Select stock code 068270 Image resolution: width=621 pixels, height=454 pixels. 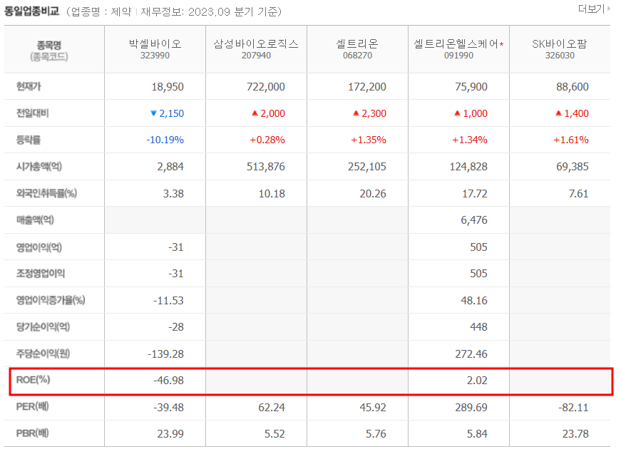click(x=358, y=56)
